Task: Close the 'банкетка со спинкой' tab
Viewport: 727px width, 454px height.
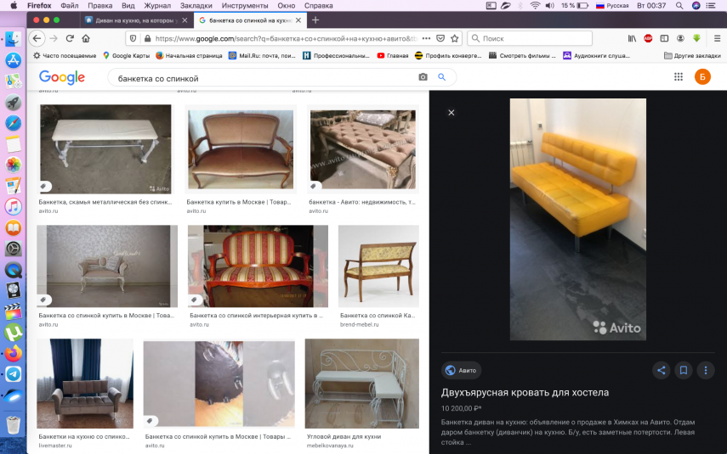Action: click(298, 20)
